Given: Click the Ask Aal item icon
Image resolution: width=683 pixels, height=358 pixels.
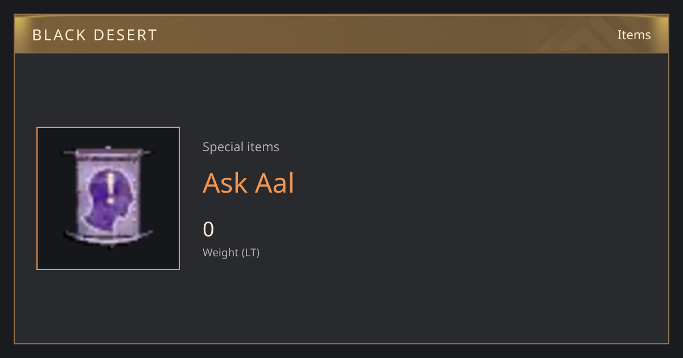Looking at the screenshot, I should click(108, 198).
